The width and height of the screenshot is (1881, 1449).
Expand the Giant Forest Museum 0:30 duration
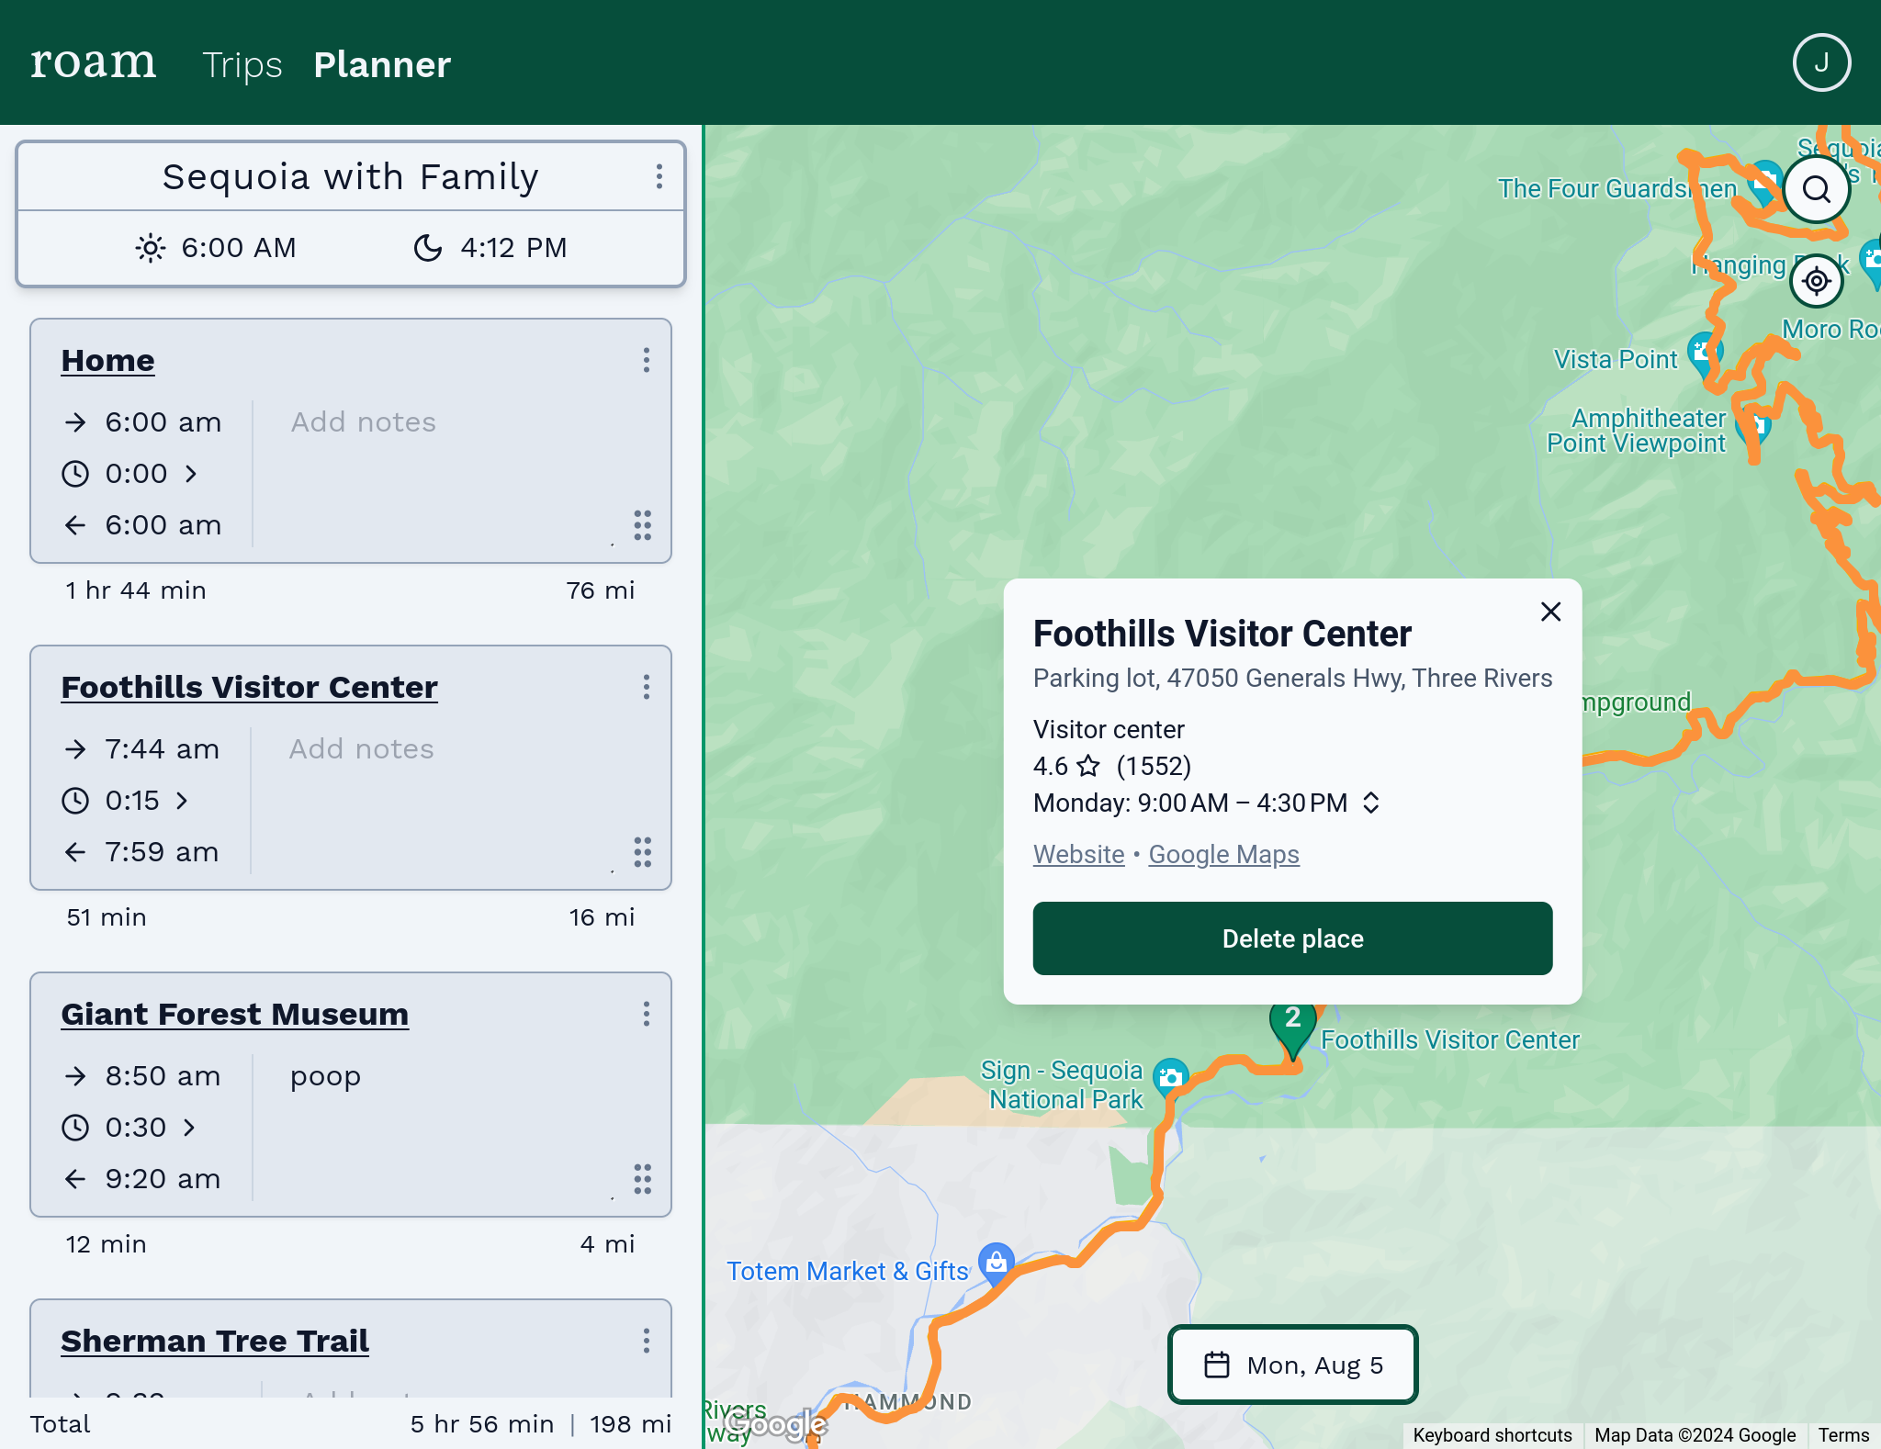[x=189, y=1128]
